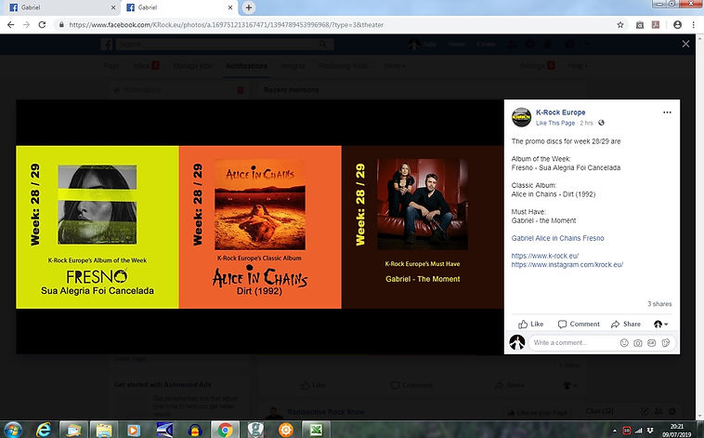Open the Chrome three-dot menu

693,25
